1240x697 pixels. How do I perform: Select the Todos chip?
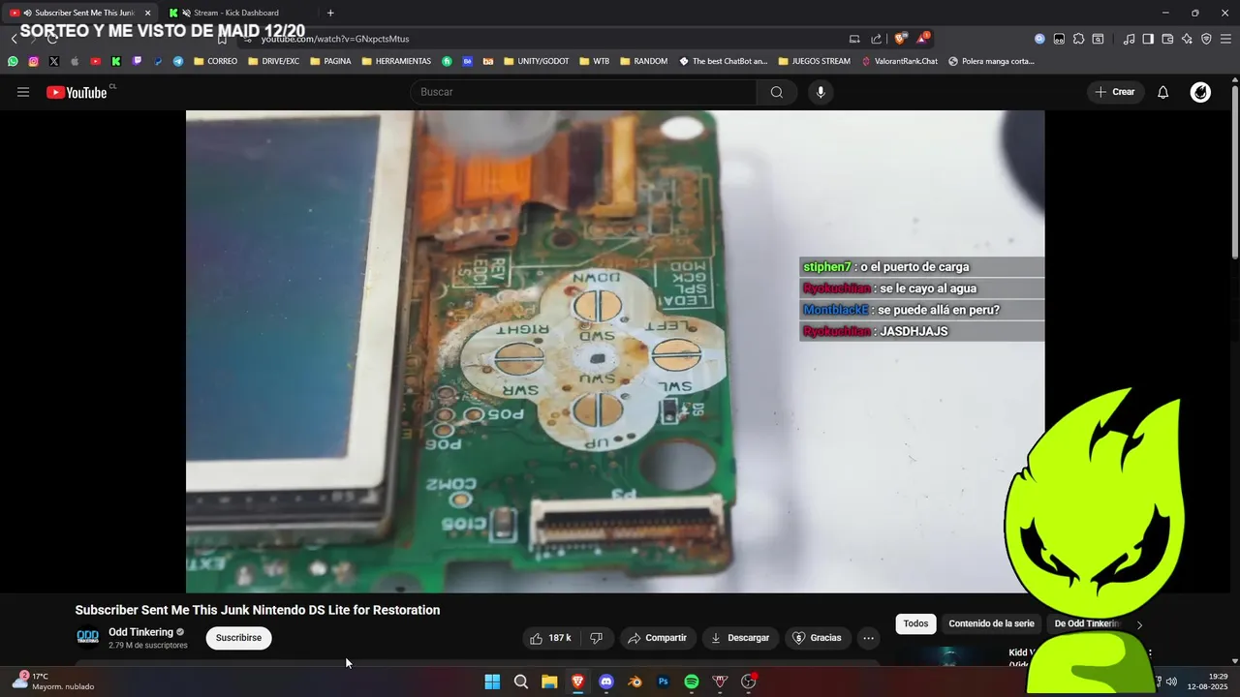915,623
